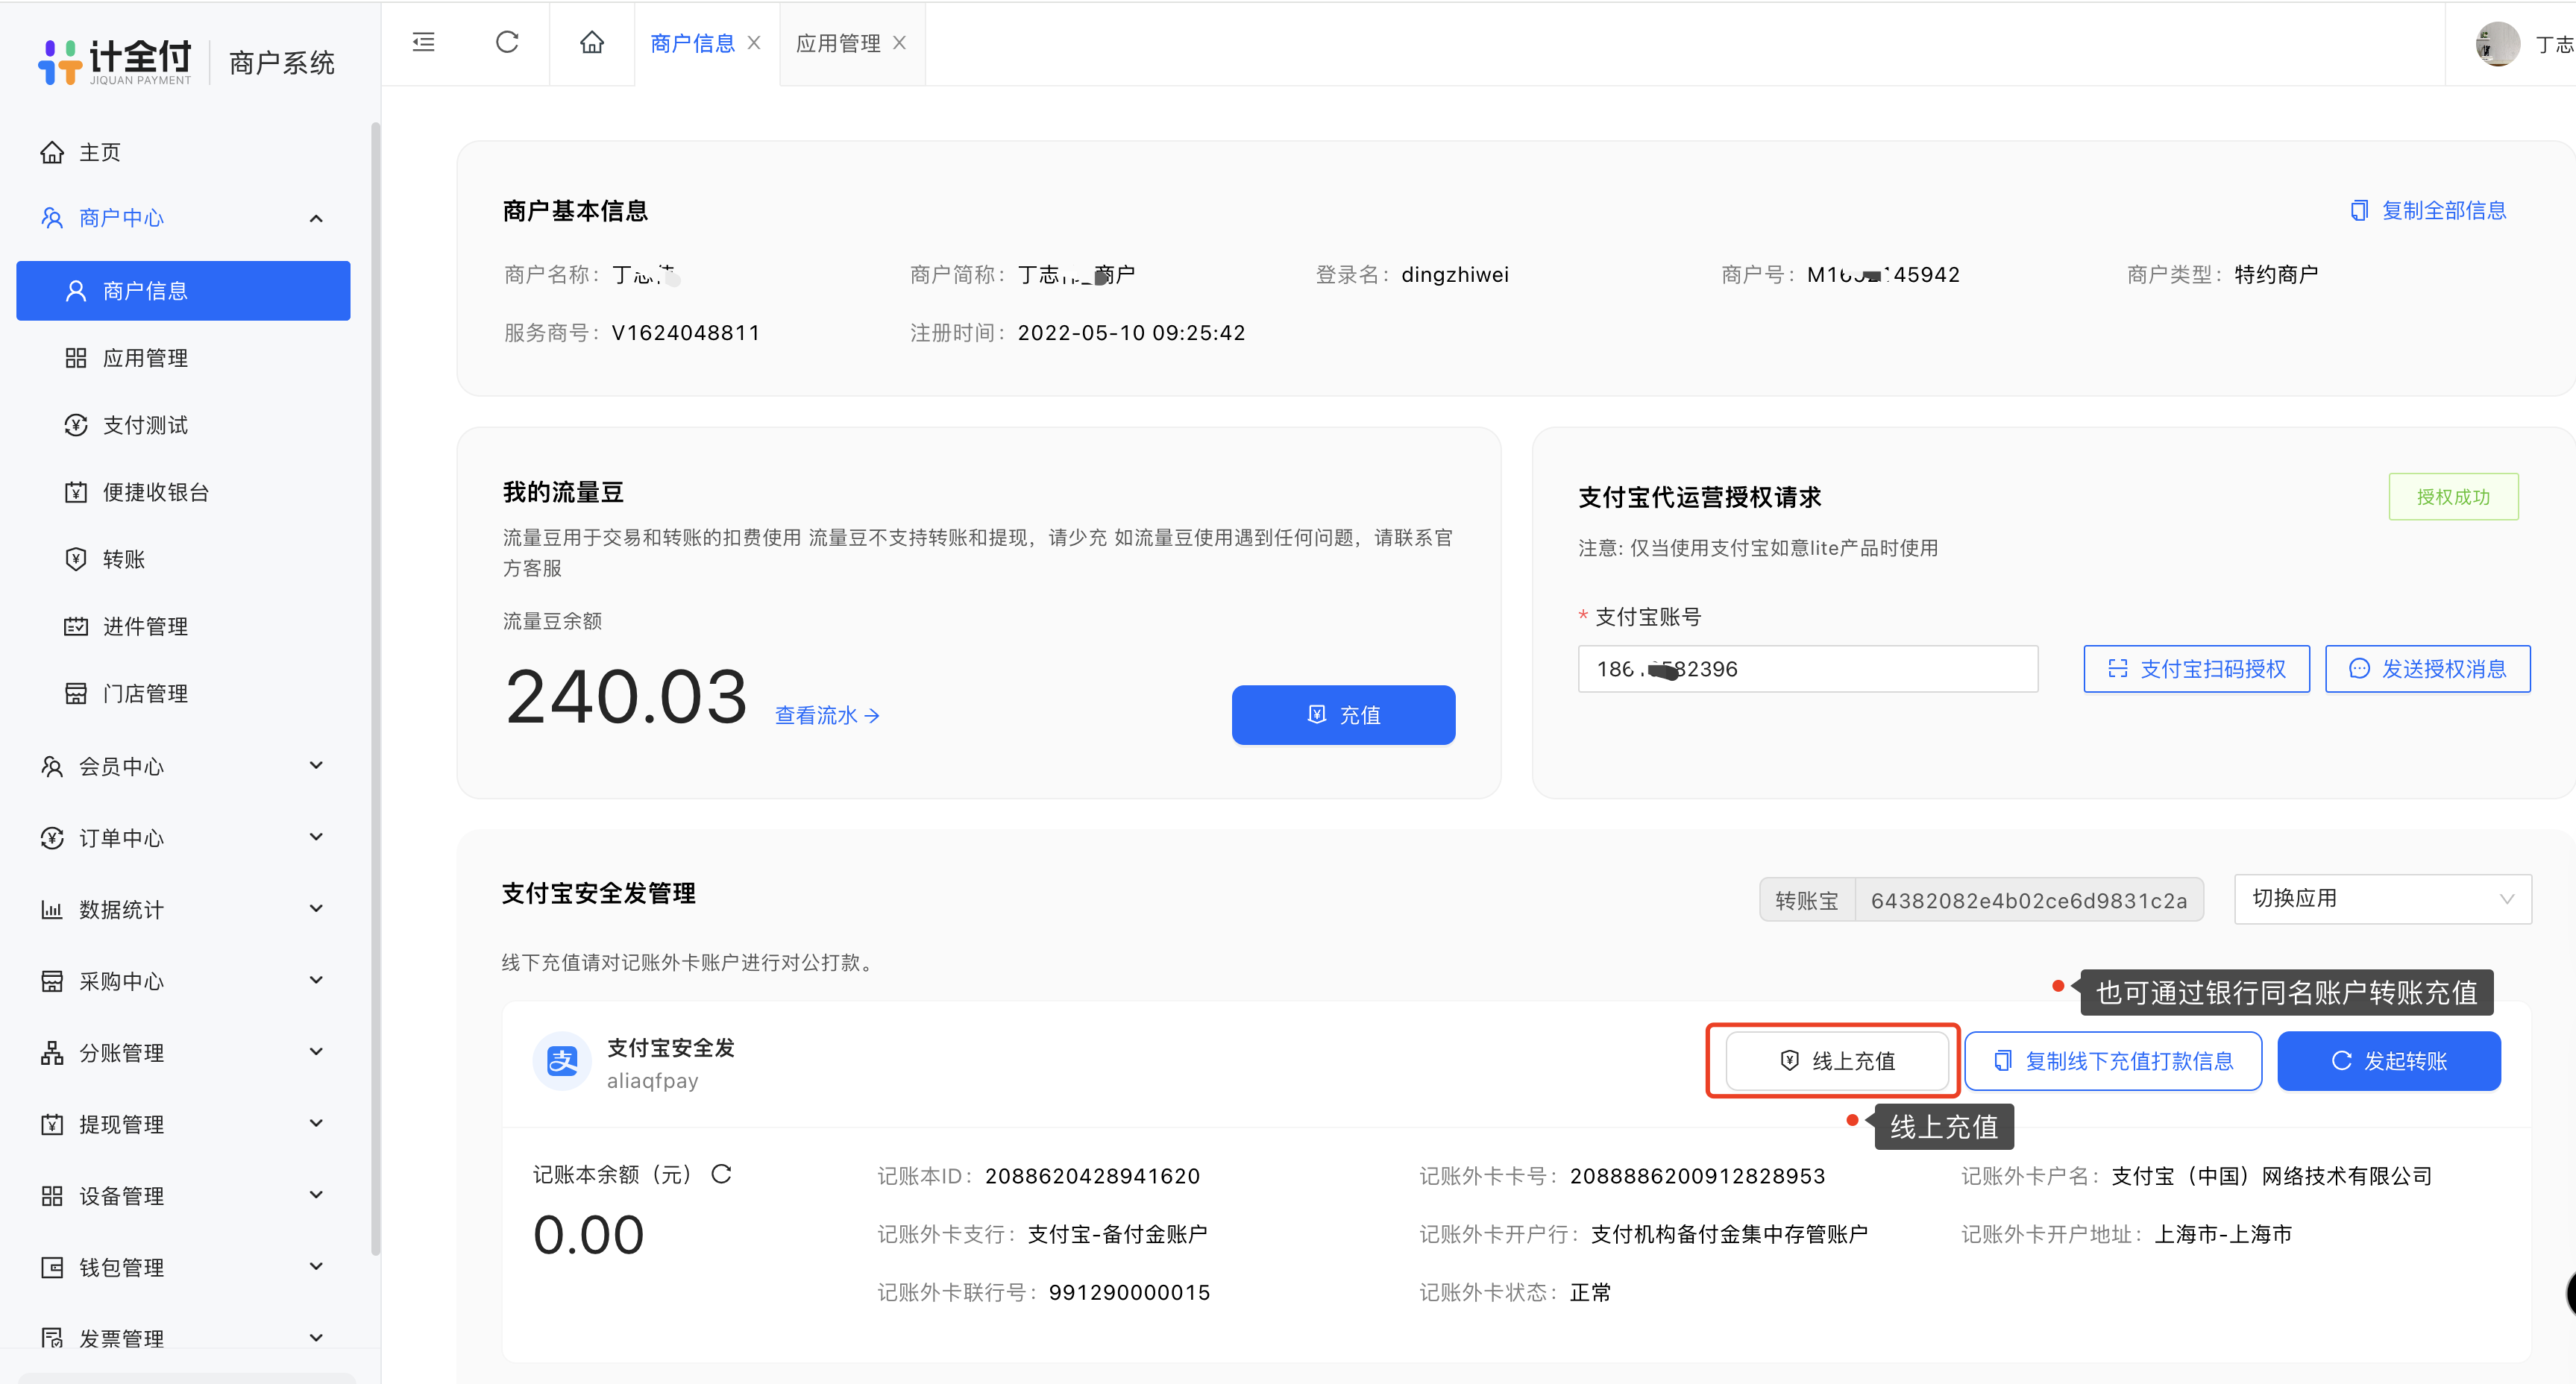Click the 支付宝扫码授权 button
This screenshot has width=2576, height=1384.
[x=2196, y=669]
